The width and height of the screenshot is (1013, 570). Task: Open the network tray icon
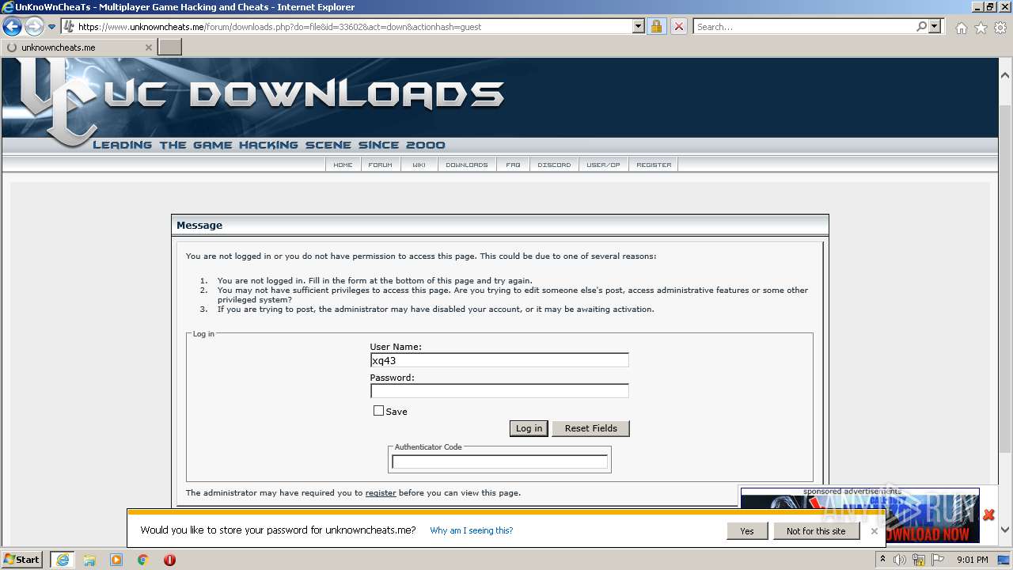pyautogui.click(x=919, y=560)
